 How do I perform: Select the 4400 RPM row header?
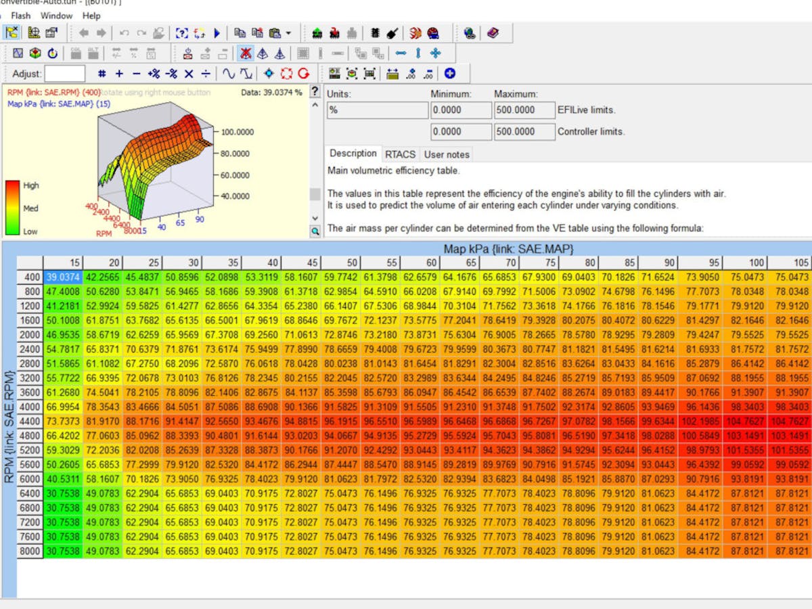(30, 420)
